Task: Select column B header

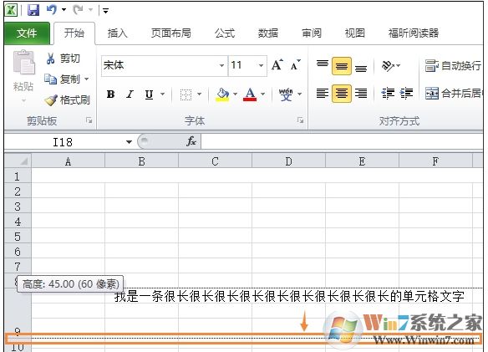Action: click(141, 161)
